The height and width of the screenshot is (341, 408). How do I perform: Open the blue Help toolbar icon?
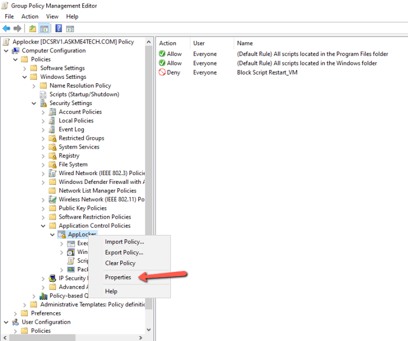click(x=58, y=28)
